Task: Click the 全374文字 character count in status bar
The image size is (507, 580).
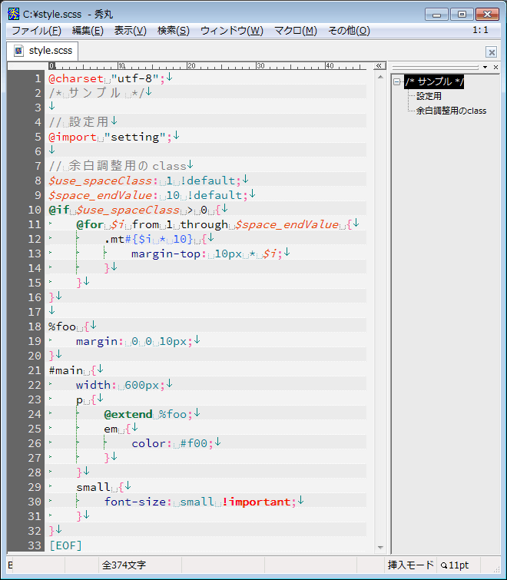Action: click(x=124, y=565)
